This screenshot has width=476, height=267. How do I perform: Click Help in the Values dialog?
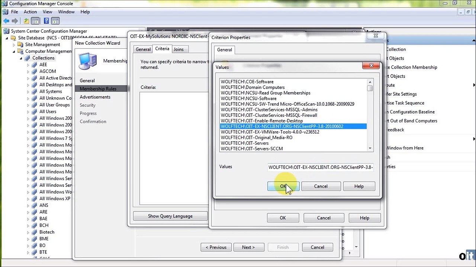pyautogui.click(x=359, y=186)
